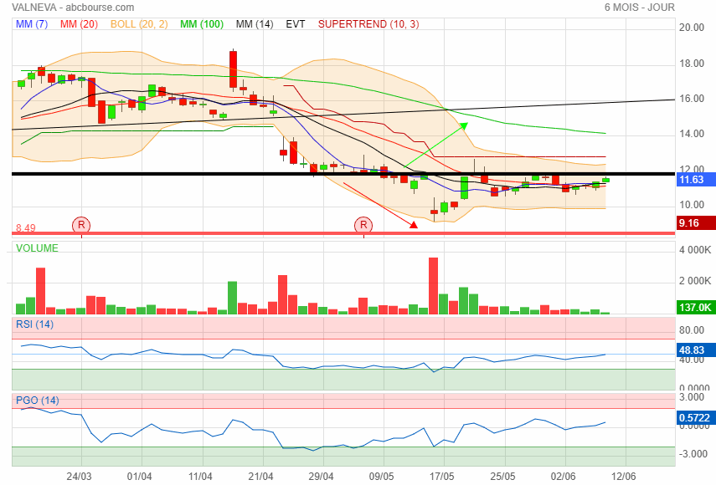Click the MM (7) legend label
The image size is (716, 485).
(32, 24)
